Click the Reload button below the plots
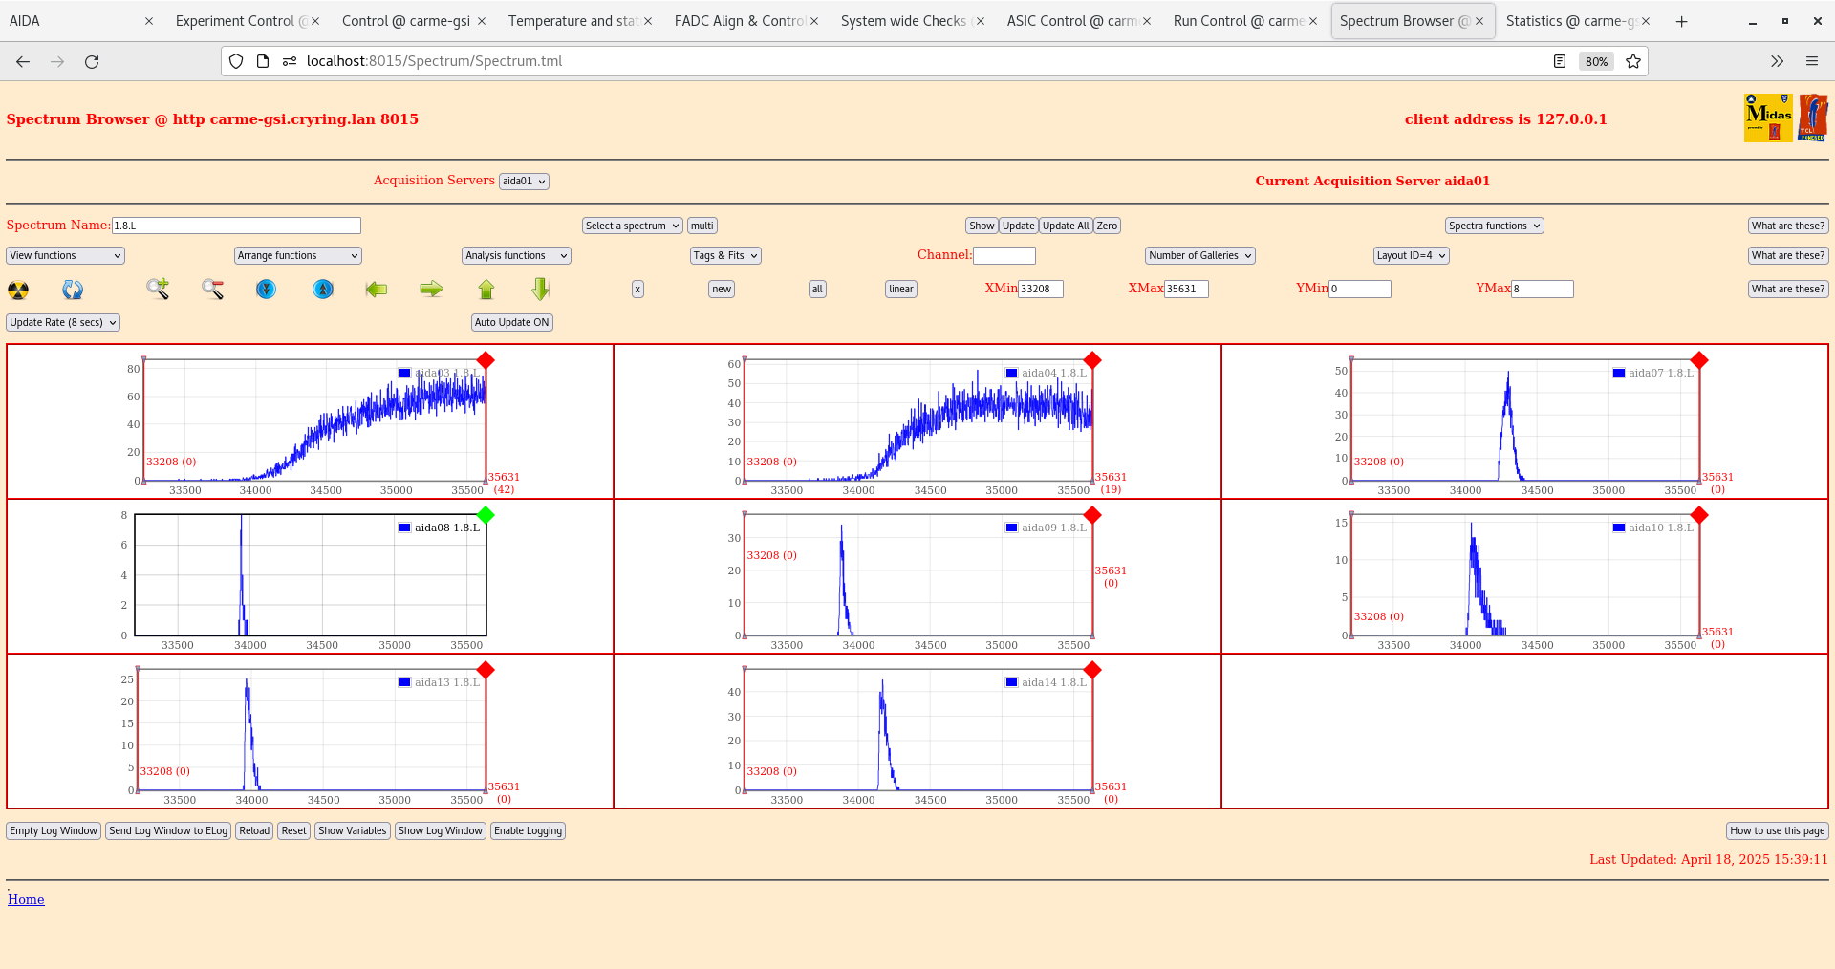 point(254,830)
